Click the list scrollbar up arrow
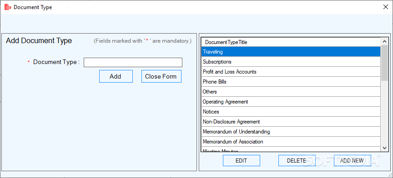The image size is (393, 178). 384,41
